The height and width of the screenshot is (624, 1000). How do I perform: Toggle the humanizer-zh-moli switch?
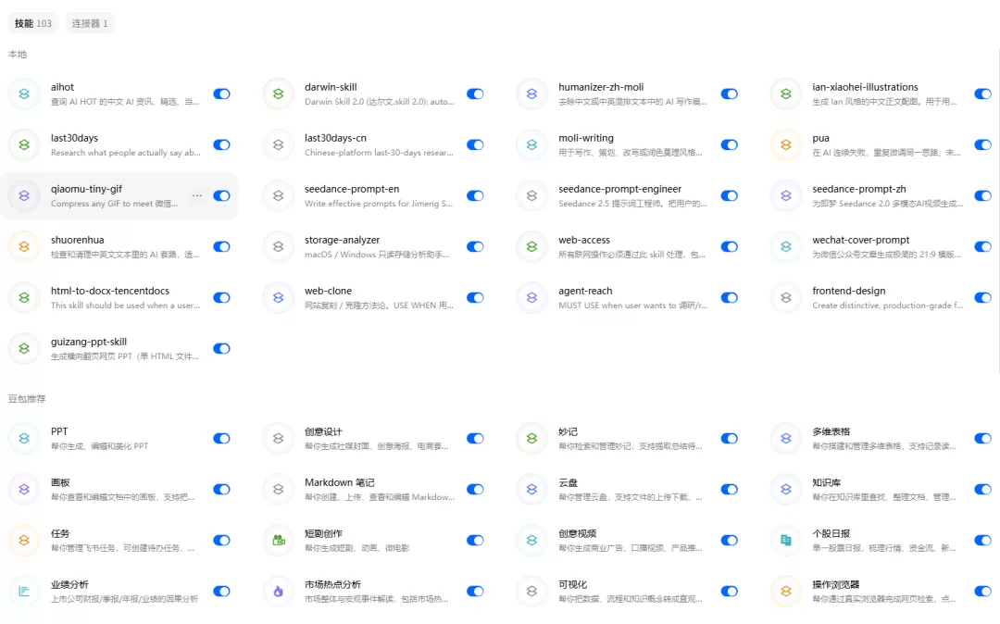(729, 94)
